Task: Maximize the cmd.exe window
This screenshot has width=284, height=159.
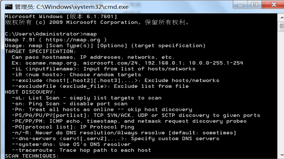Action: pyautogui.click(x=255, y=5)
